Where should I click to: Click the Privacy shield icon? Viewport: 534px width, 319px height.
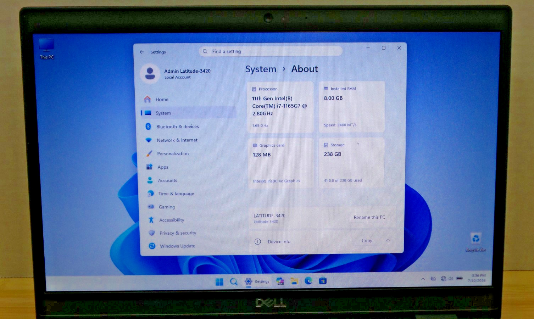pyautogui.click(x=152, y=233)
